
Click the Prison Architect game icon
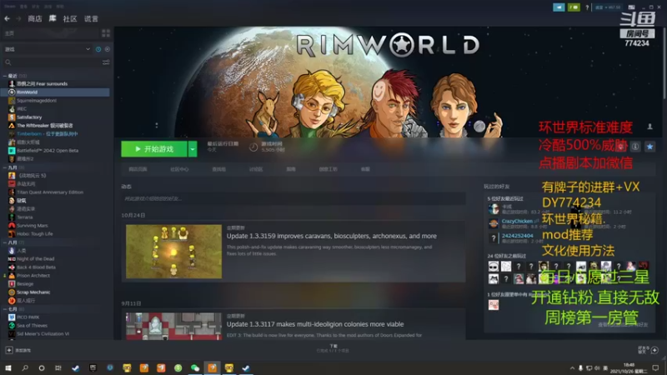coord(12,276)
